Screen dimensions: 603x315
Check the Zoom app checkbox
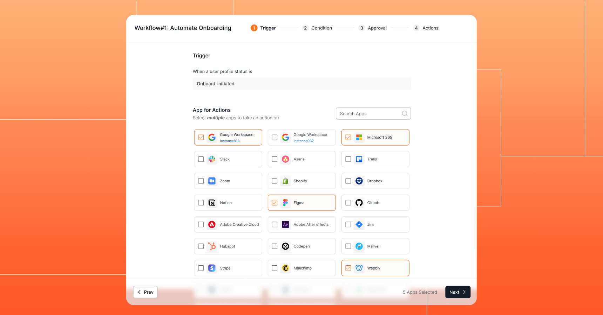pyautogui.click(x=201, y=181)
